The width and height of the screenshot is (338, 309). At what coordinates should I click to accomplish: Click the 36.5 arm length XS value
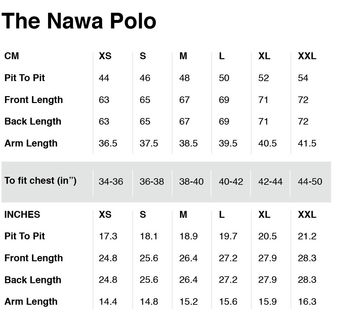point(108,144)
